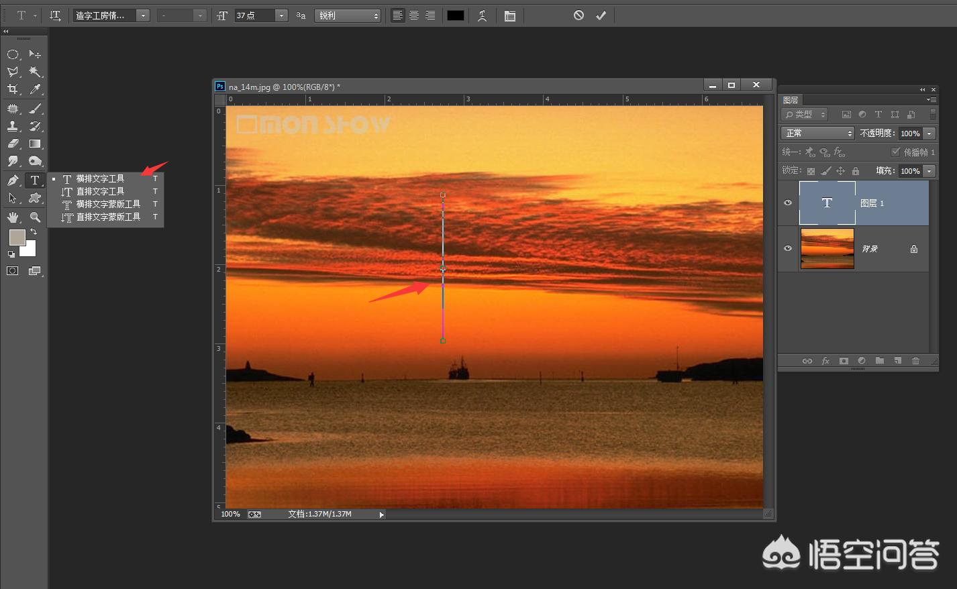Commit the current text edit checkmark
The image size is (957, 589).
[x=601, y=15]
